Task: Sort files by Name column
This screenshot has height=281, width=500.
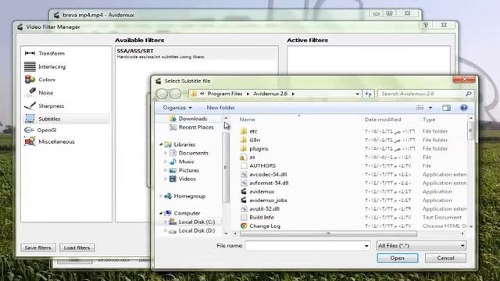Action: (x=248, y=119)
